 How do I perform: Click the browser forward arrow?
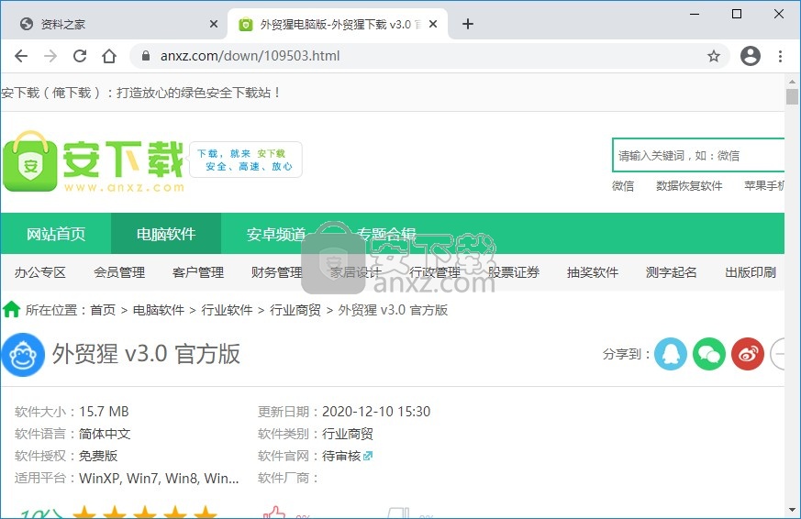(50, 56)
